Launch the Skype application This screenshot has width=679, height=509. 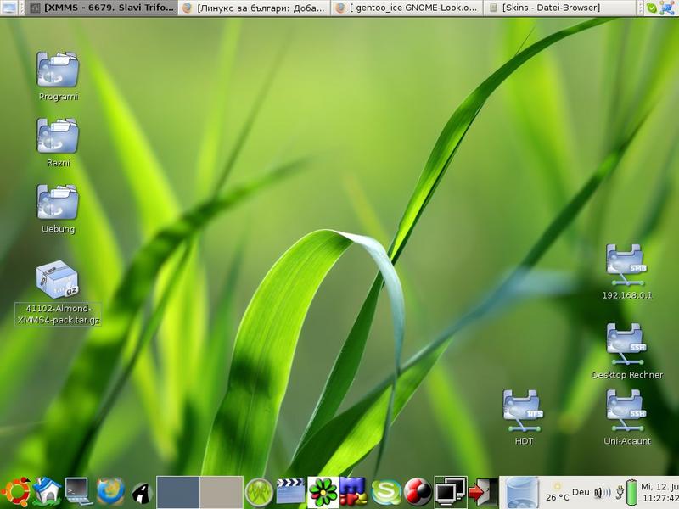point(387,491)
